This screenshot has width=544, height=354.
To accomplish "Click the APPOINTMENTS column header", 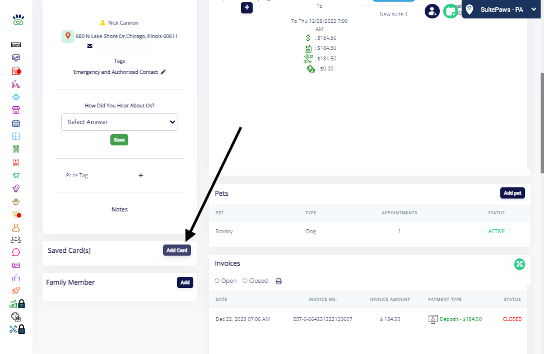I will (x=399, y=213).
